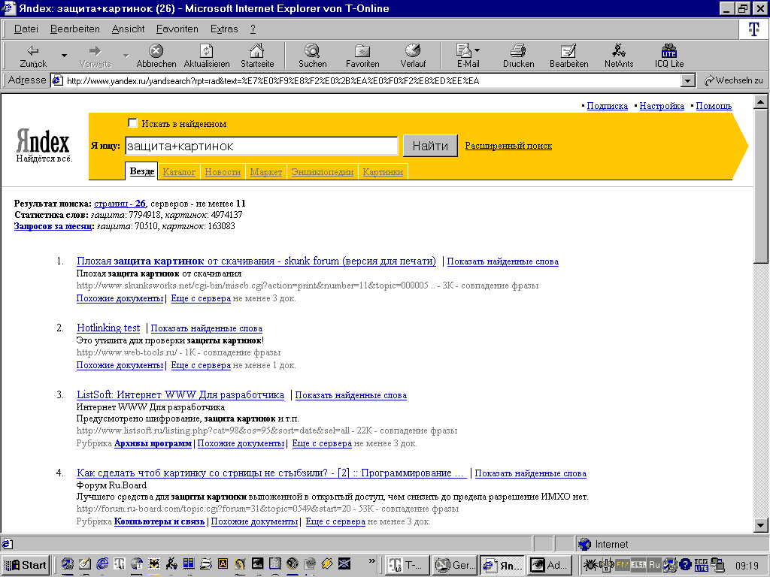Launch NetAnts from the toolbar
Image resolution: width=770 pixels, height=577 pixels.
pos(619,56)
